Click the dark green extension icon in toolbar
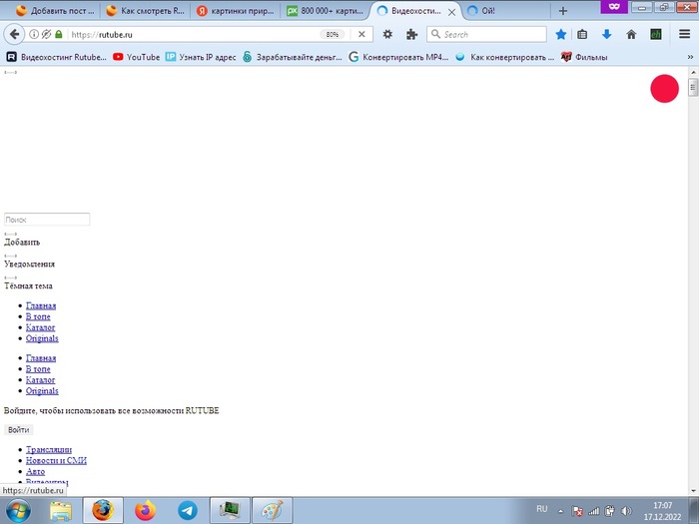 tap(656, 34)
